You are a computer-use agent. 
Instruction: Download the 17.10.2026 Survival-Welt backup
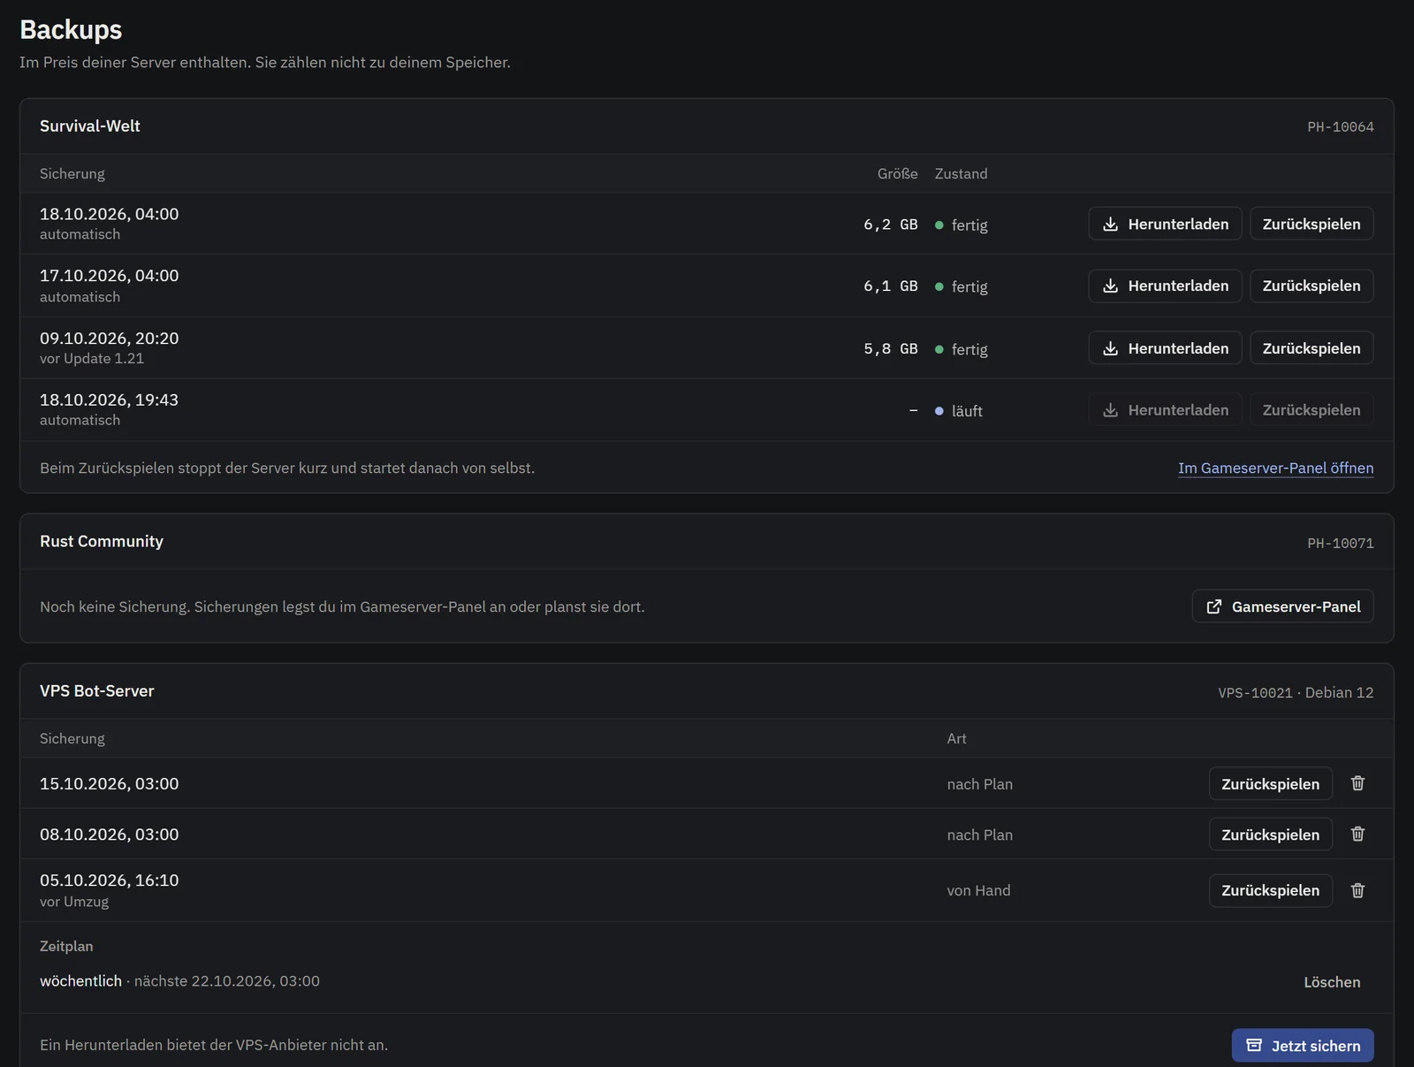[1165, 286]
